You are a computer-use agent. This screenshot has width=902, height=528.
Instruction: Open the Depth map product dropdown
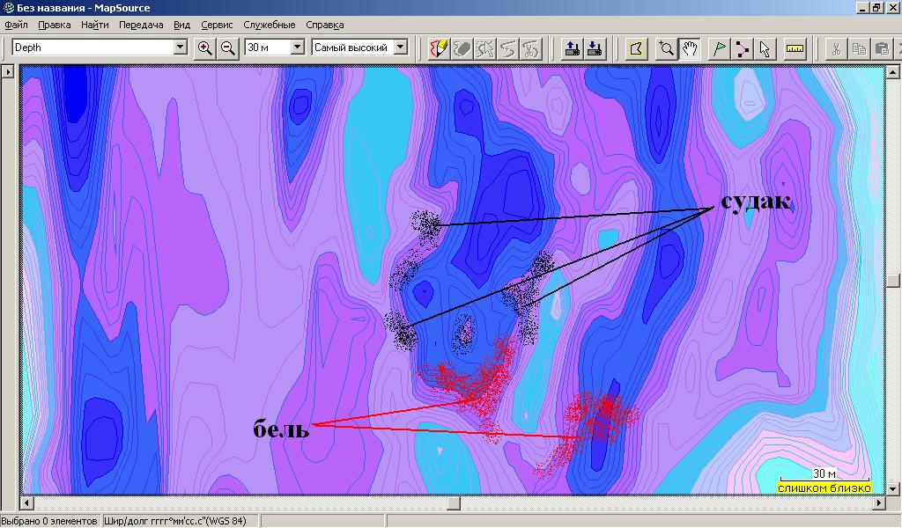(x=181, y=48)
